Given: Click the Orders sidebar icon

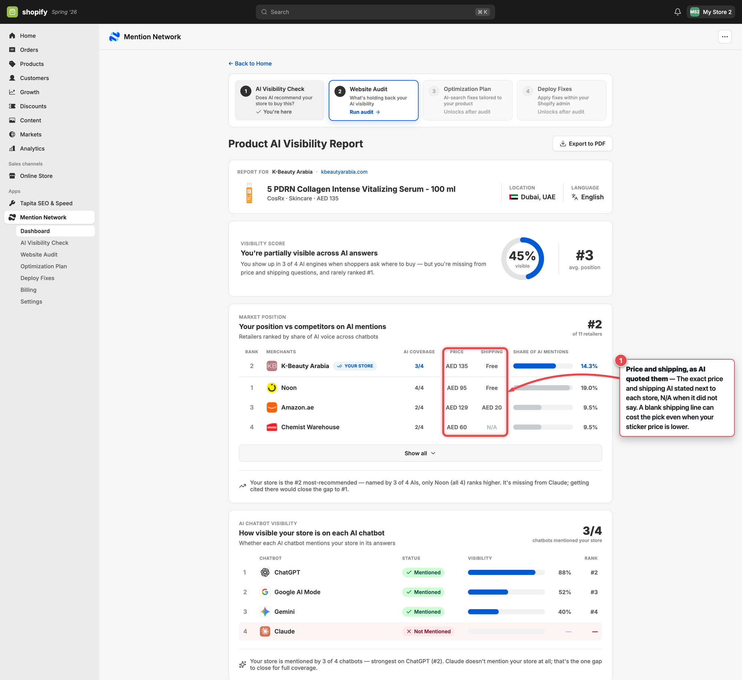Looking at the screenshot, I should coord(12,50).
